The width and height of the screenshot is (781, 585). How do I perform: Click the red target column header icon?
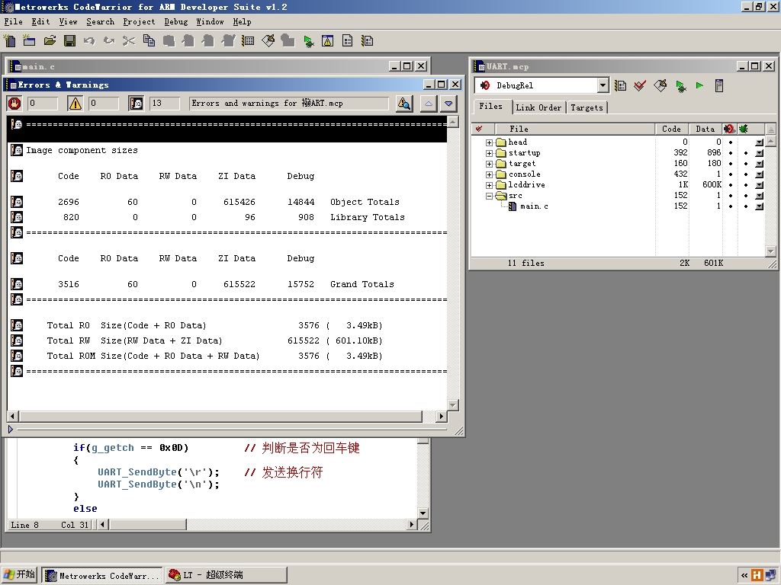[x=729, y=129]
